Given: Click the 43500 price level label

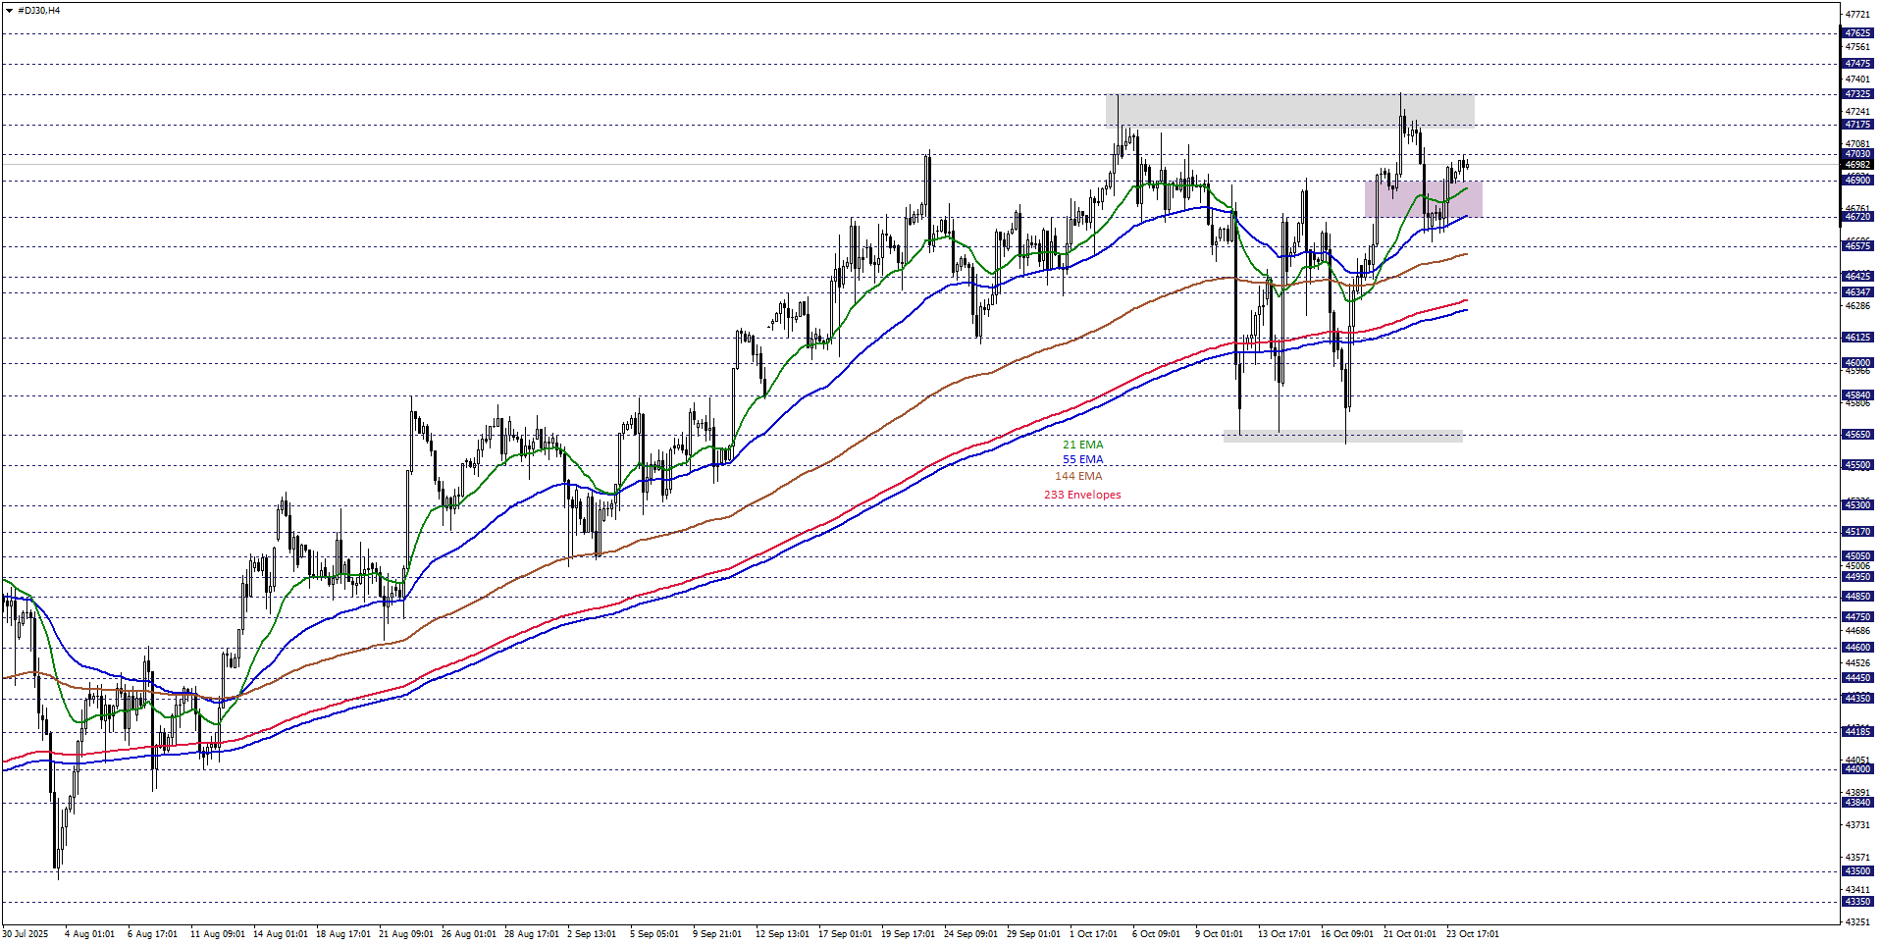Looking at the screenshot, I should pos(1857,871).
